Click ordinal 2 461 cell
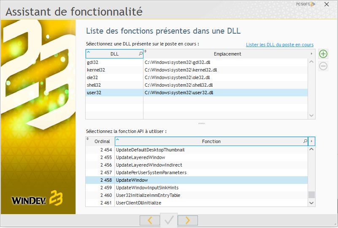Image resolution: width=338 pixels, height=228 pixels. tap(100, 203)
